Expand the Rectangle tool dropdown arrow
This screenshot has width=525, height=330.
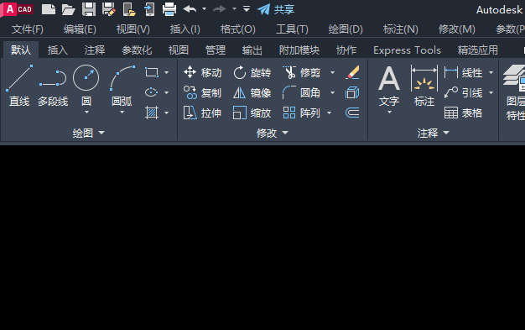pyautogui.click(x=166, y=72)
